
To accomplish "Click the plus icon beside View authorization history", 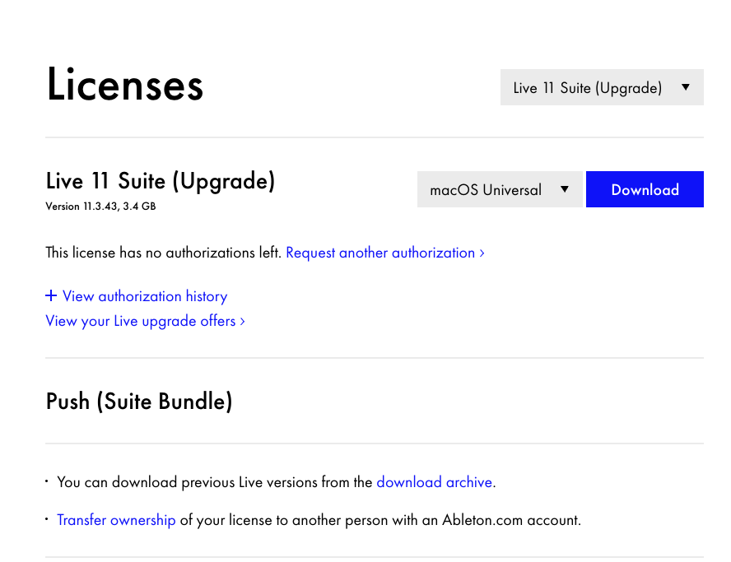I will pyautogui.click(x=51, y=296).
